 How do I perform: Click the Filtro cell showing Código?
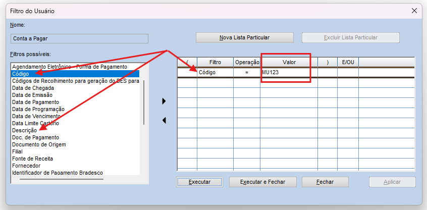pyautogui.click(x=215, y=73)
